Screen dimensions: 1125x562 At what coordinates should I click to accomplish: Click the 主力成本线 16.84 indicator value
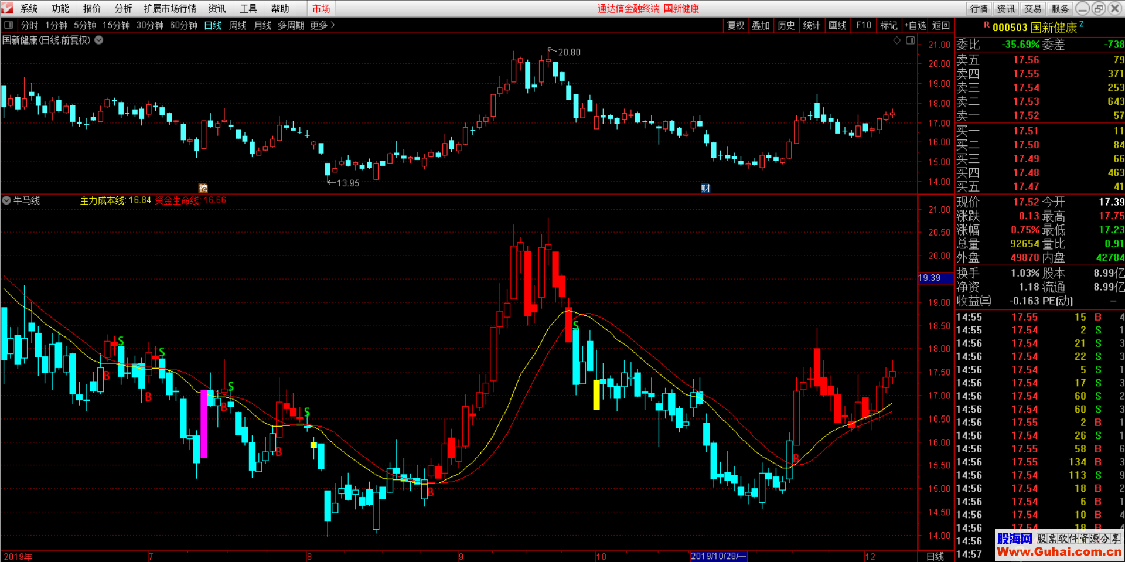(x=115, y=200)
